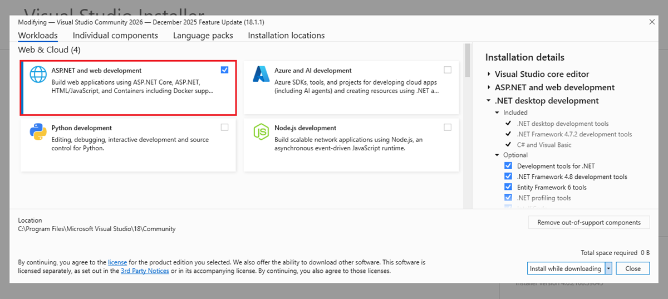Screen dimensions: 668x299
Task: Click the Azure and AI development logo
Action: click(x=261, y=74)
